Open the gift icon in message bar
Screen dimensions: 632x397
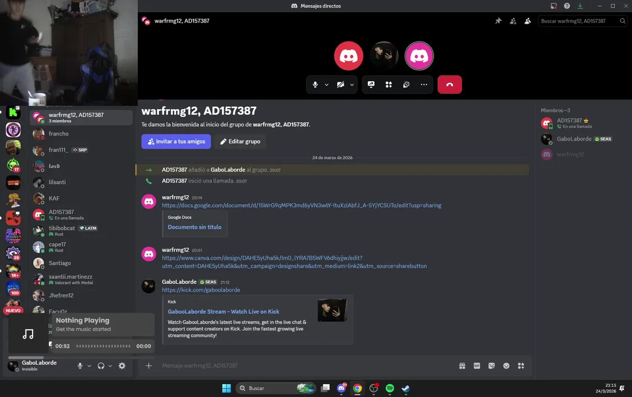462,366
